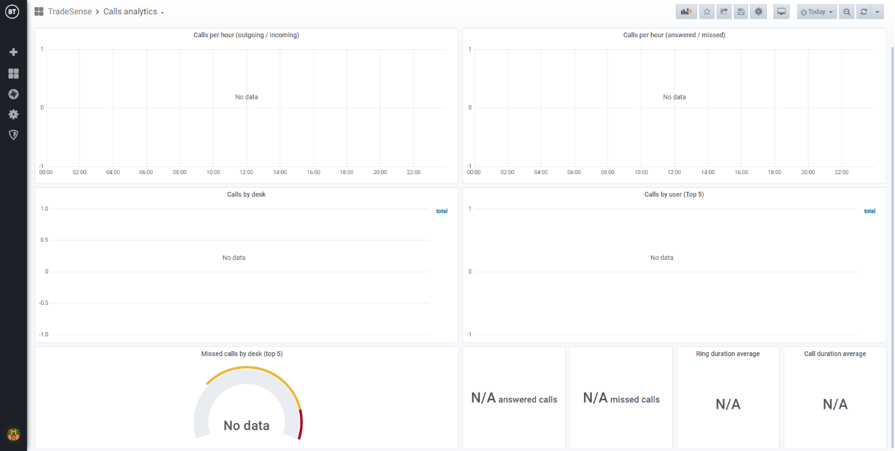Open refresh interval dropdown arrow
The height and width of the screenshot is (451, 895).
tap(877, 12)
